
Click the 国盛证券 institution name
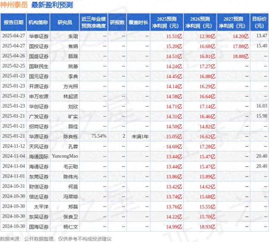pos(38,56)
